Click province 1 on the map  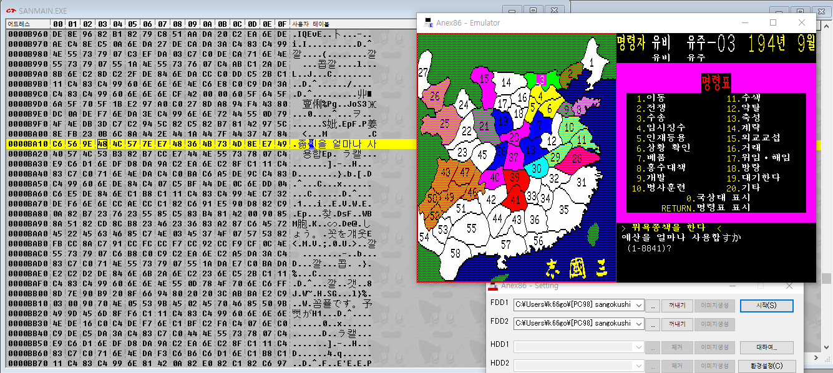pyautogui.click(x=591, y=62)
